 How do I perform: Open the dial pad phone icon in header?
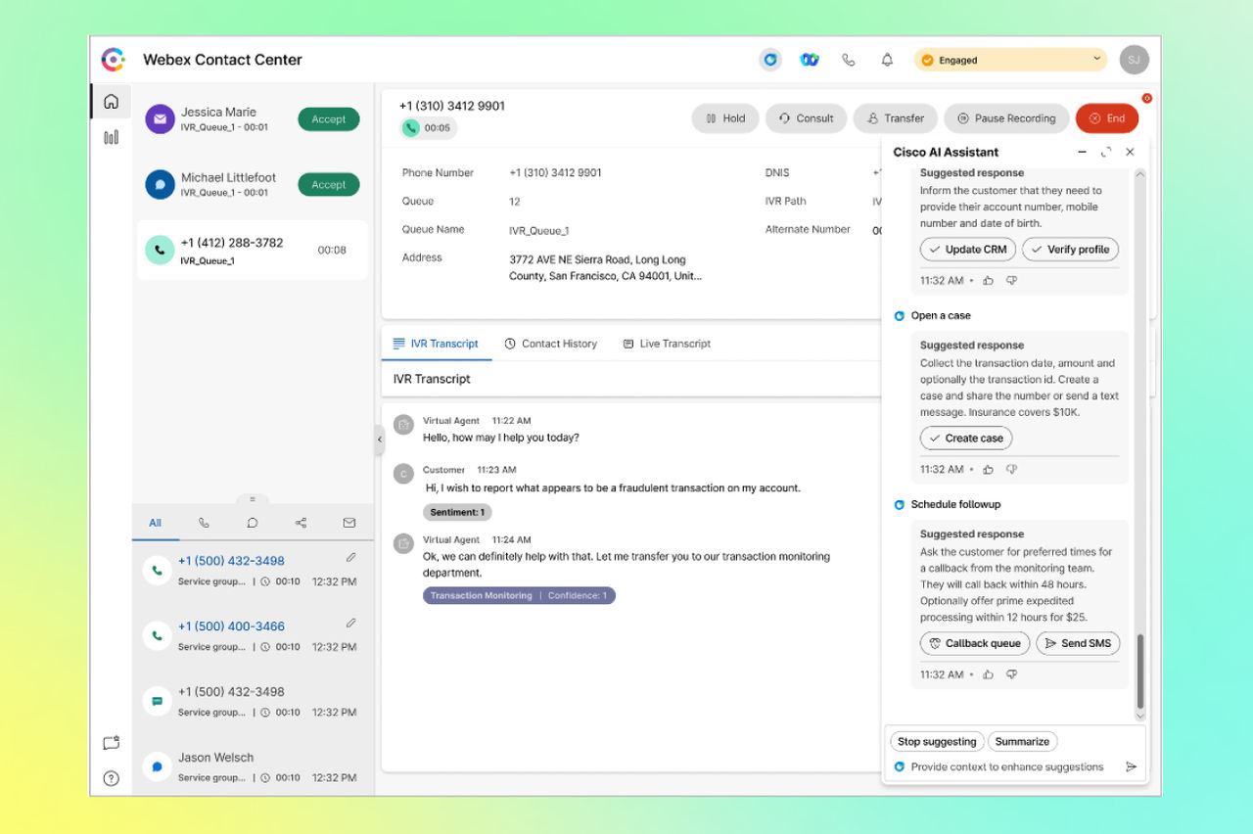point(848,60)
